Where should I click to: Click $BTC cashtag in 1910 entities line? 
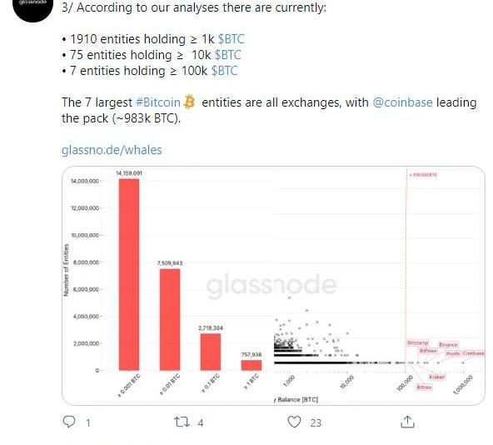(x=231, y=39)
